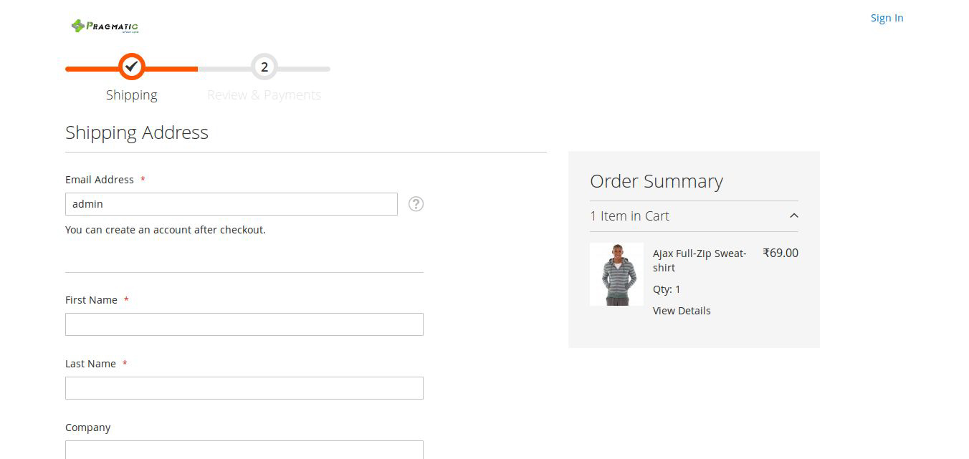Toggle the "1 Item in Cart" section
Screen dimensions: 969x459
point(629,216)
